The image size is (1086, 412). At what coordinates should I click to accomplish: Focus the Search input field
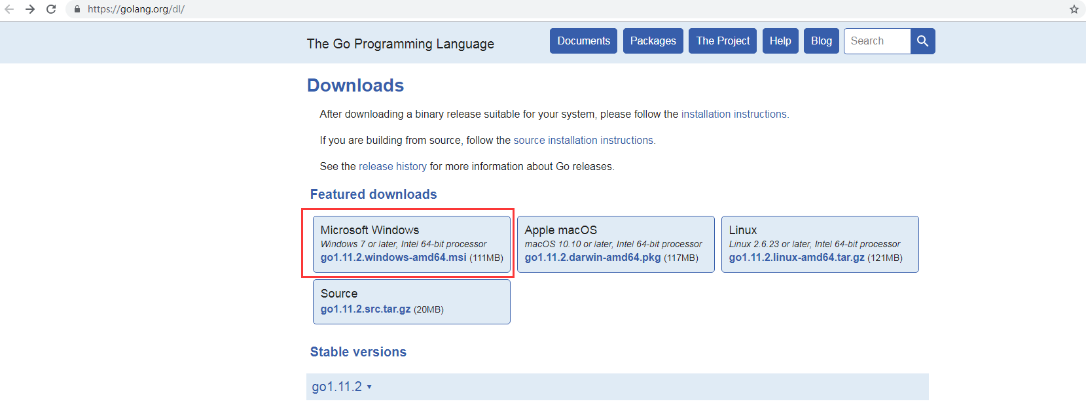tap(877, 41)
